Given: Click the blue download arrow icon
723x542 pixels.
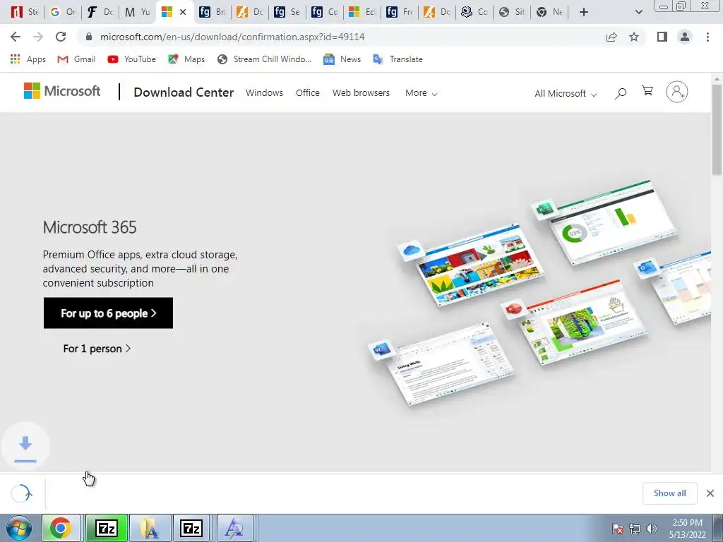Looking at the screenshot, I should click(x=25, y=446).
